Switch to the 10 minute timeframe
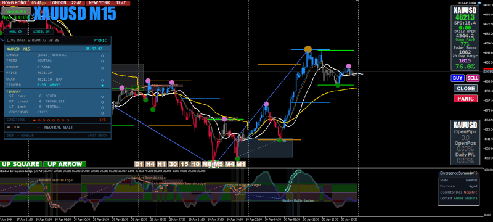493x222 pixels. [196, 164]
